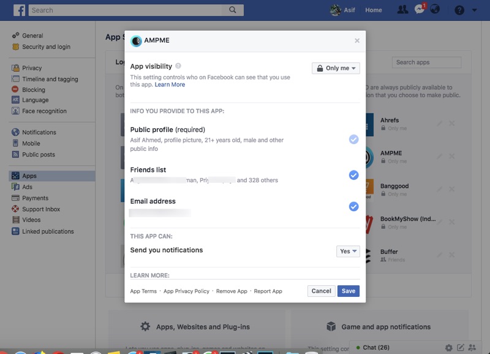
Task: Remove the Banggood app with its X icon
Action: [451, 189]
